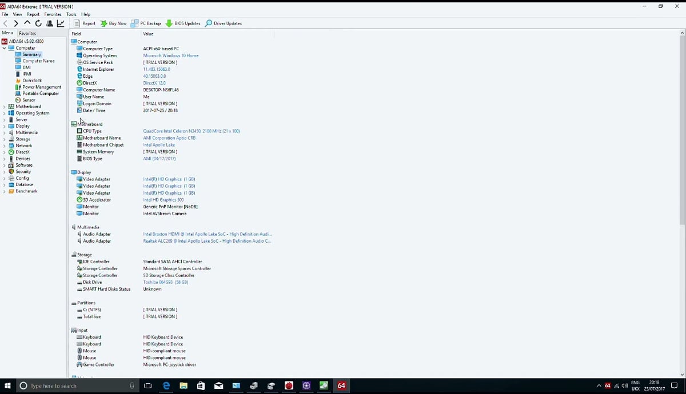Select Computer Name in the tree
Image resolution: width=686 pixels, height=394 pixels.
[38, 61]
